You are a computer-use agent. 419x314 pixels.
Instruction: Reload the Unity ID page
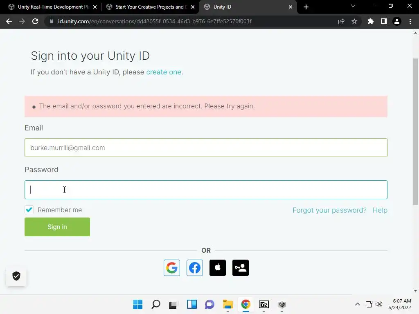click(35, 21)
